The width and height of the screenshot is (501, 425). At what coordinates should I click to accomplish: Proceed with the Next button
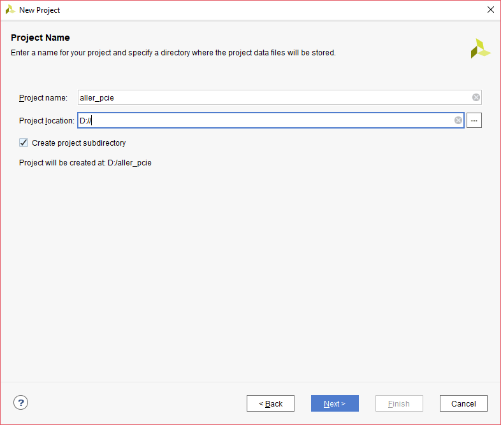pyautogui.click(x=335, y=403)
